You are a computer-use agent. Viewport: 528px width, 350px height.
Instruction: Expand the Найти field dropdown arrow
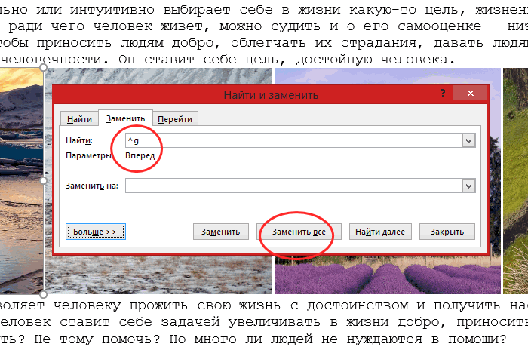[468, 140]
